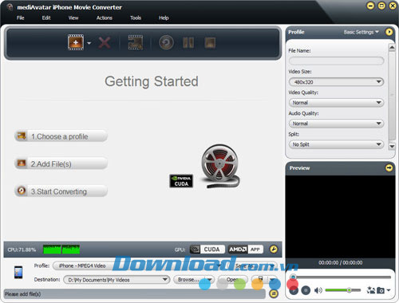Image resolution: width=399 pixels, height=303 pixels.
Task: Toggle AMD APP GPU acceleration
Action: 246,250
